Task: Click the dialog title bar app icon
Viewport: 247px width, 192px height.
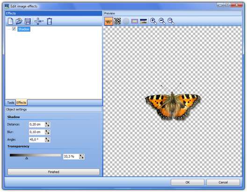Action: (7, 6)
